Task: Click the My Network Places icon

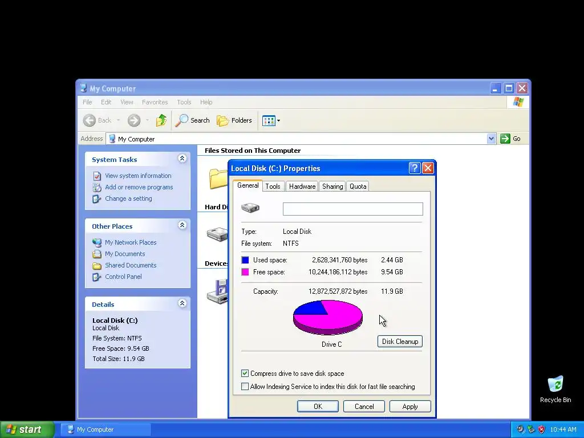Action: (97, 242)
